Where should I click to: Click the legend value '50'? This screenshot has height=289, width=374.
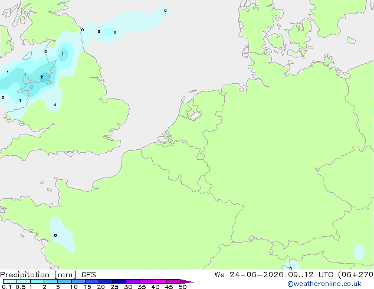click(182, 287)
